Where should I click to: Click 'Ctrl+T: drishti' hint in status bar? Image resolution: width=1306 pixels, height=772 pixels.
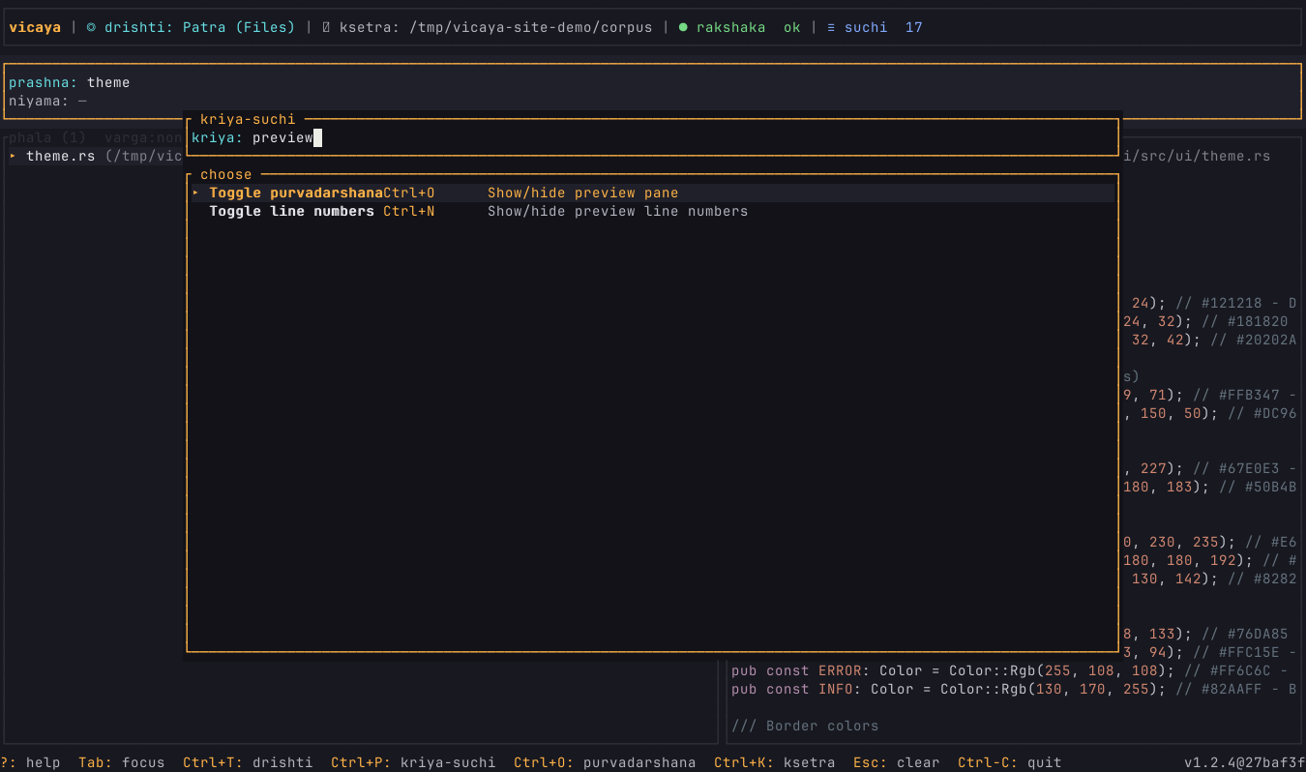click(248, 762)
